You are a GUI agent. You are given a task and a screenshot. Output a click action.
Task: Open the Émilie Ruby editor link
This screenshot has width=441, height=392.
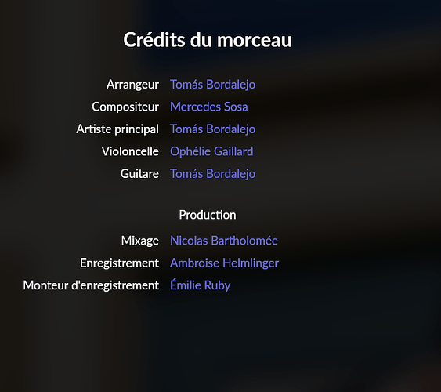(x=201, y=285)
